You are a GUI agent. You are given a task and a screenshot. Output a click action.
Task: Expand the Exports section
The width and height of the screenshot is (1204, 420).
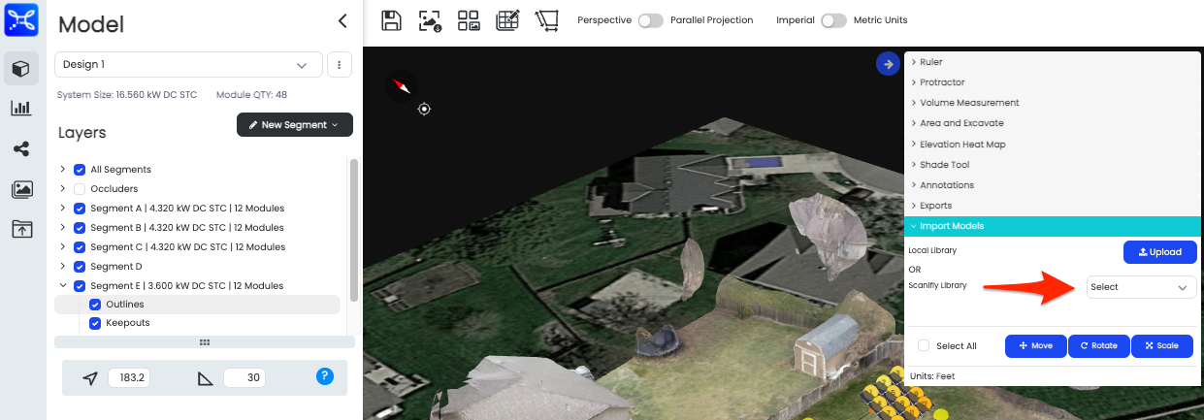(1053, 206)
